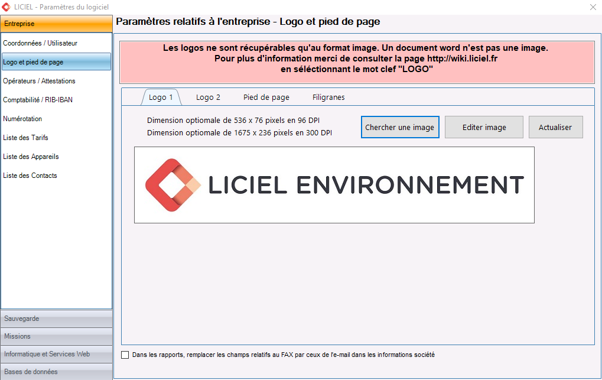Switch to the Pied de page tab
The width and height of the screenshot is (602, 380).
(266, 97)
